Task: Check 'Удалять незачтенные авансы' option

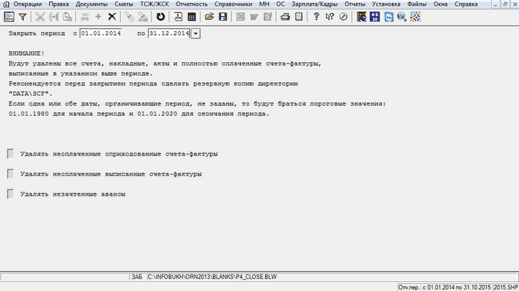Action: pos(10,194)
